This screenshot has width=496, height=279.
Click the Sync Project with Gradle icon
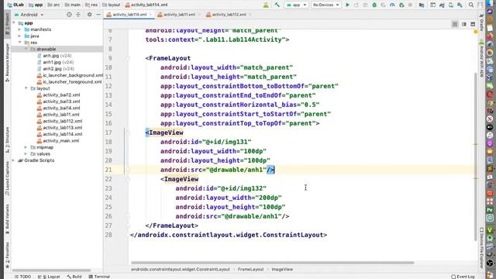coord(442,5)
